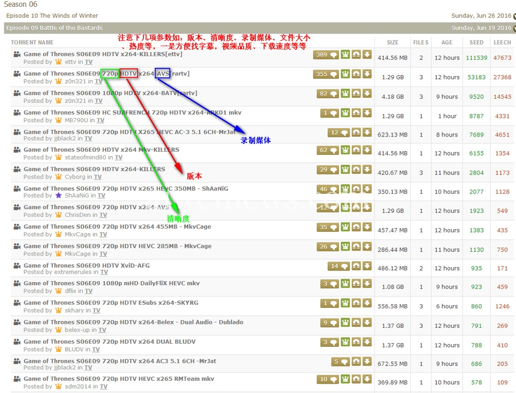Download the HC SUBFRENCH 720p torrent
The image size is (516, 393).
pyautogui.click(x=367, y=113)
